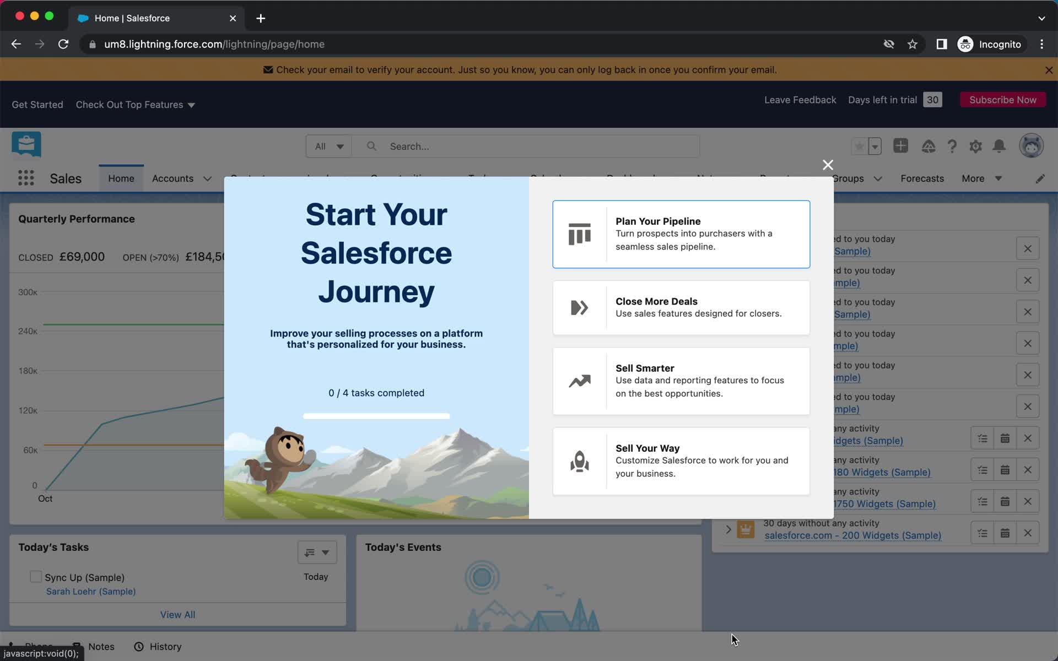1058x661 pixels.
Task: Create task for 1750 Widgets (Sample) row
Action: click(x=982, y=501)
